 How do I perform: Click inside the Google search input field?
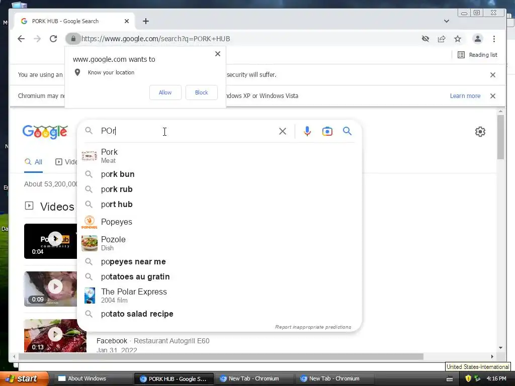click(x=187, y=131)
